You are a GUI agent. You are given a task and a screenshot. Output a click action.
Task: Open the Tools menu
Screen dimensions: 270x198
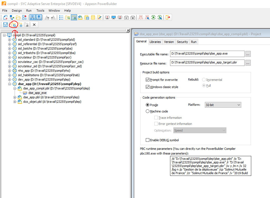coord(40,11)
